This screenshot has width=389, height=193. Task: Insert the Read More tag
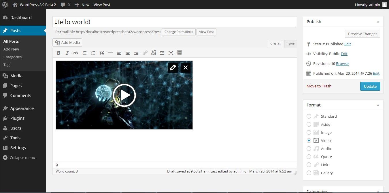162,53
